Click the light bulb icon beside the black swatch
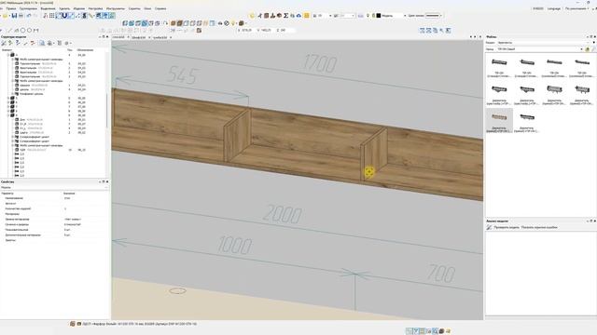Screen dimensions: 597x335 coord(368,16)
